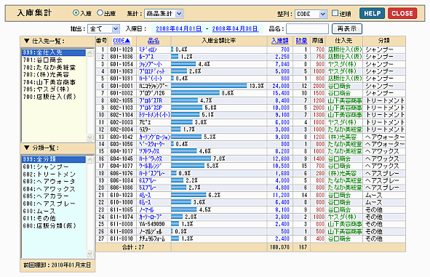Select 704:山下美容商事 in supplier list
The width and height of the screenshot is (430, 277).
tap(54, 82)
